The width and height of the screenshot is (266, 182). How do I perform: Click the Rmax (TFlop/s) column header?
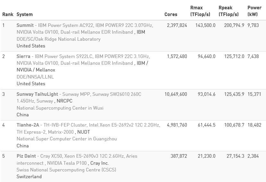(200, 11)
